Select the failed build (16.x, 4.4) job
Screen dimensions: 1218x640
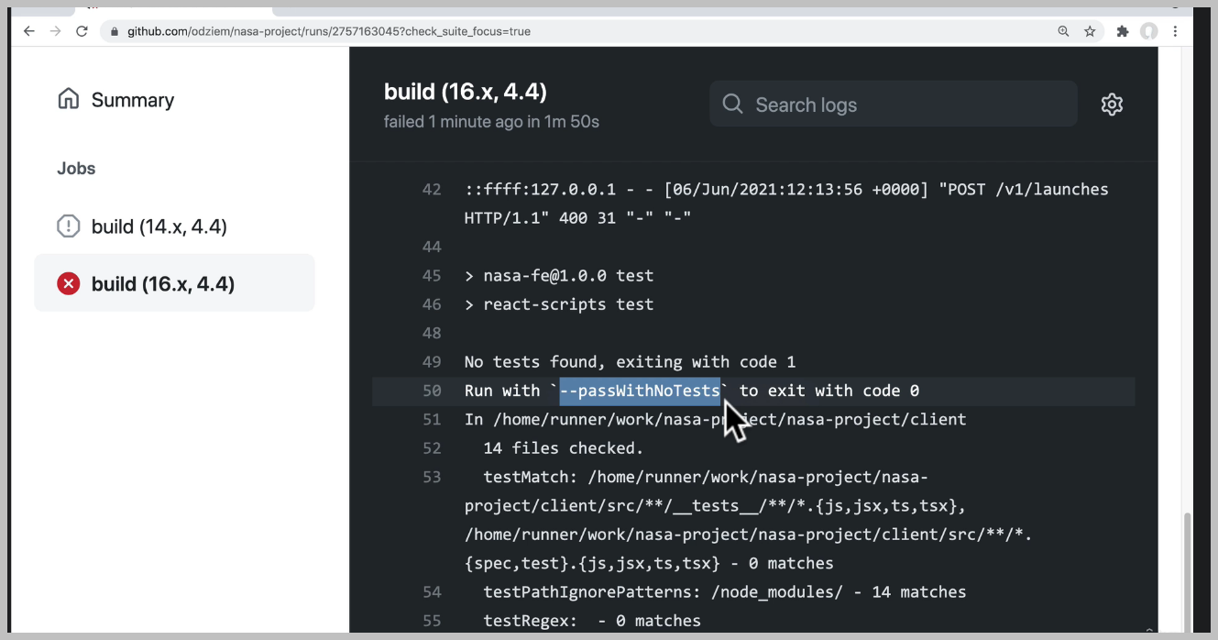tap(174, 283)
